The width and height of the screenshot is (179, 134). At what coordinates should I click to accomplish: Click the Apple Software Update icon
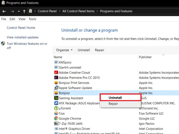tap(56, 88)
